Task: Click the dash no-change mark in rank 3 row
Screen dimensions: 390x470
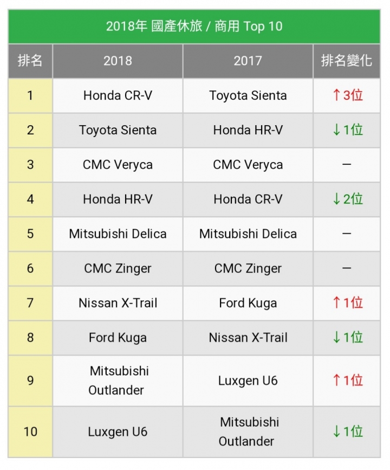Action: tap(347, 165)
